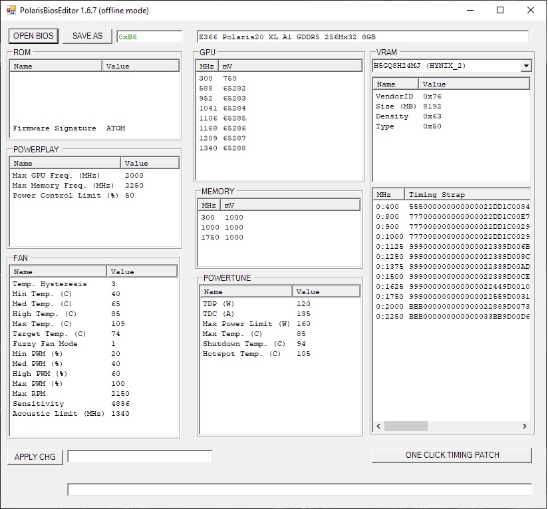Select timing strap row 0:1750
Screen dimensions: 548x509
[x=452, y=297]
